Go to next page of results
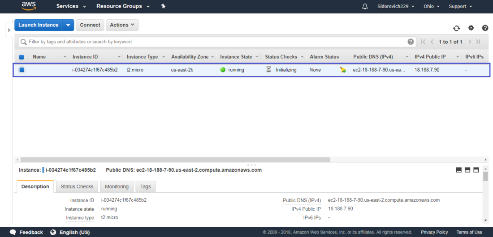493x237 pixels. click(470, 42)
